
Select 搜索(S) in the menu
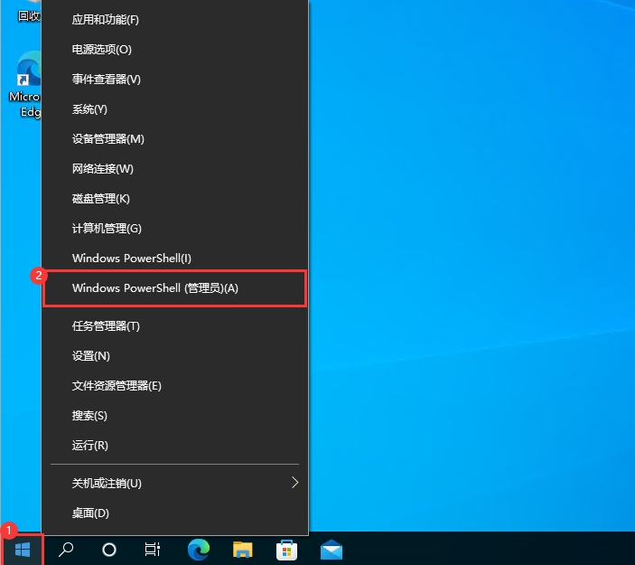pos(175,416)
